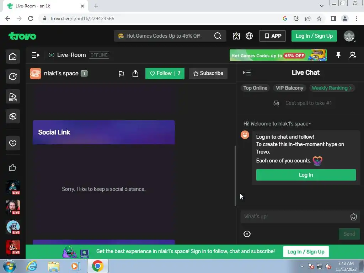This screenshot has height=273, width=364.
Task: Click the browser share icon in address bar
Action: coord(308,18)
